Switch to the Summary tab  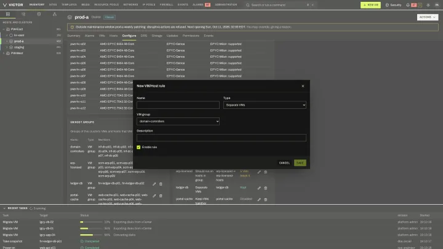point(74,36)
